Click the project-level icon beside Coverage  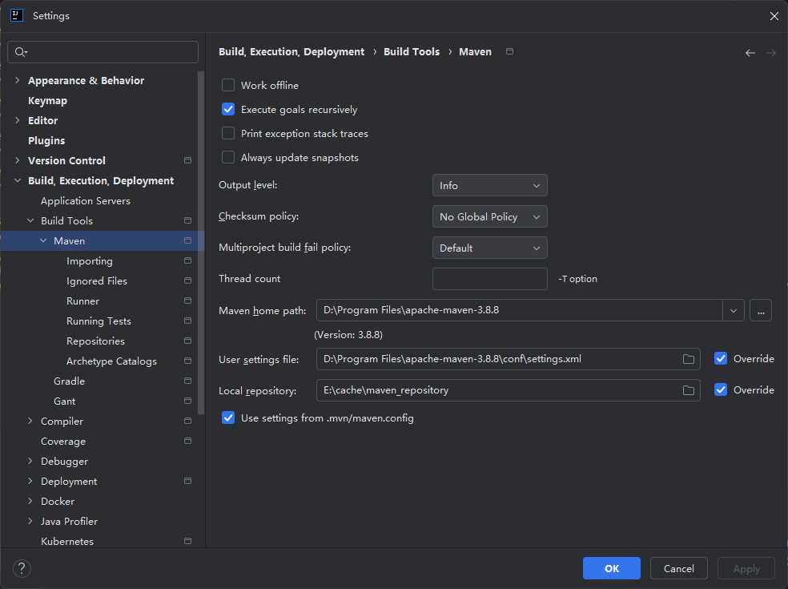click(187, 441)
